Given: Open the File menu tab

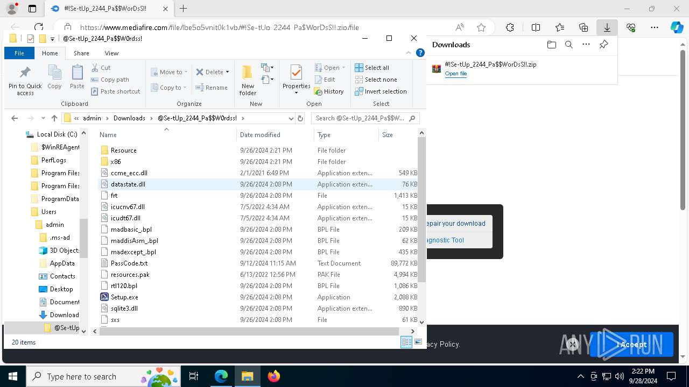Looking at the screenshot, I should (19, 53).
